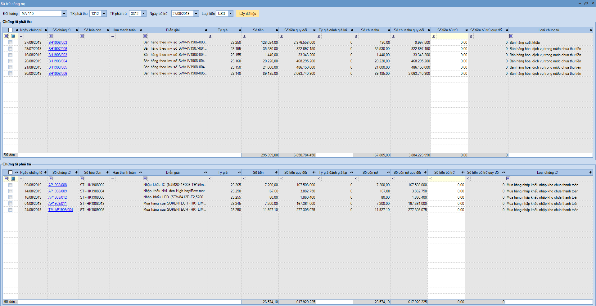Click less-or-equal filter icon under payables Số tiền

click(x=244, y=178)
